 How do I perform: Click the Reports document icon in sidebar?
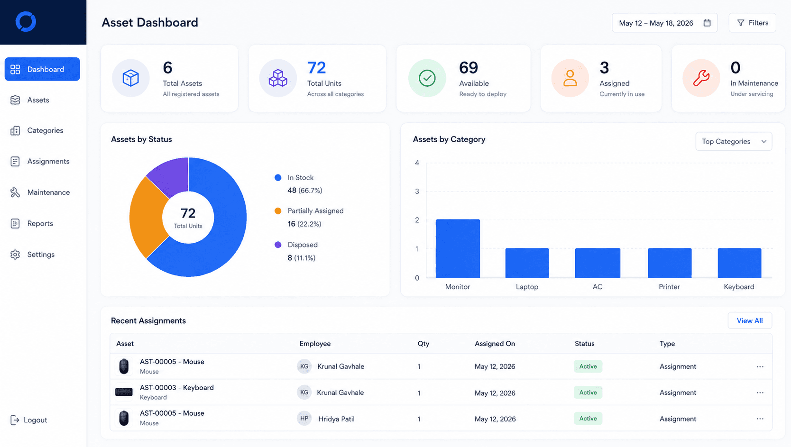tap(15, 224)
